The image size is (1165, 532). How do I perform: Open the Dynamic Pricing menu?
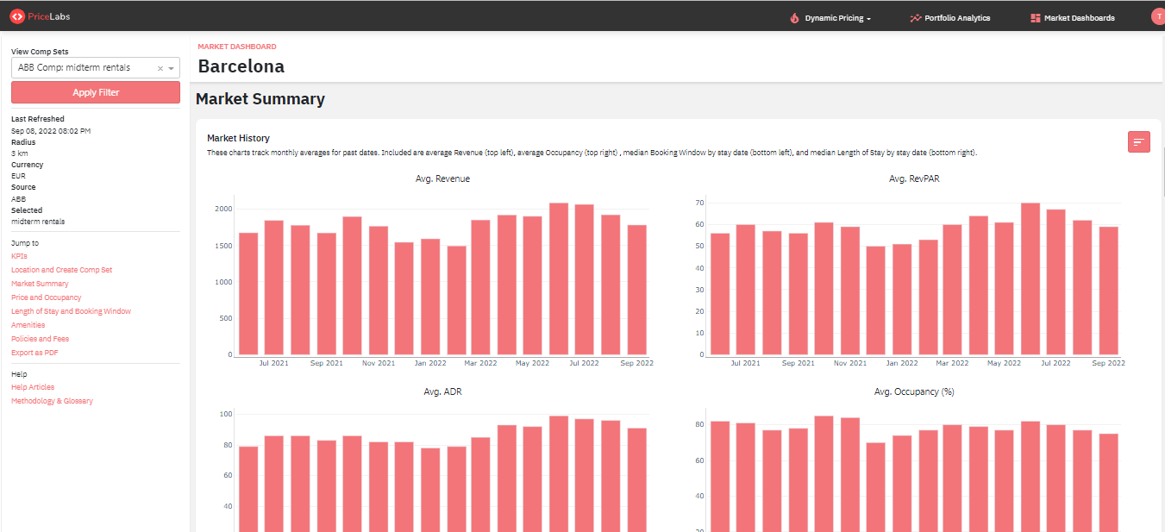pos(837,18)
